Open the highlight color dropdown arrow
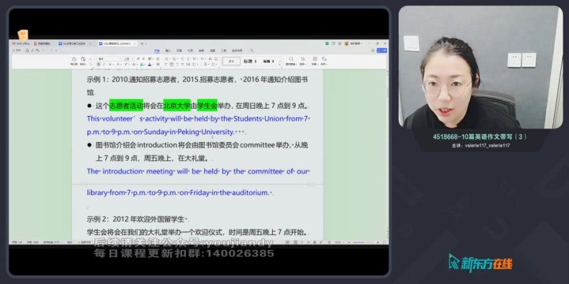Viewport: 569px width, 284px height. tap(145, 64)
